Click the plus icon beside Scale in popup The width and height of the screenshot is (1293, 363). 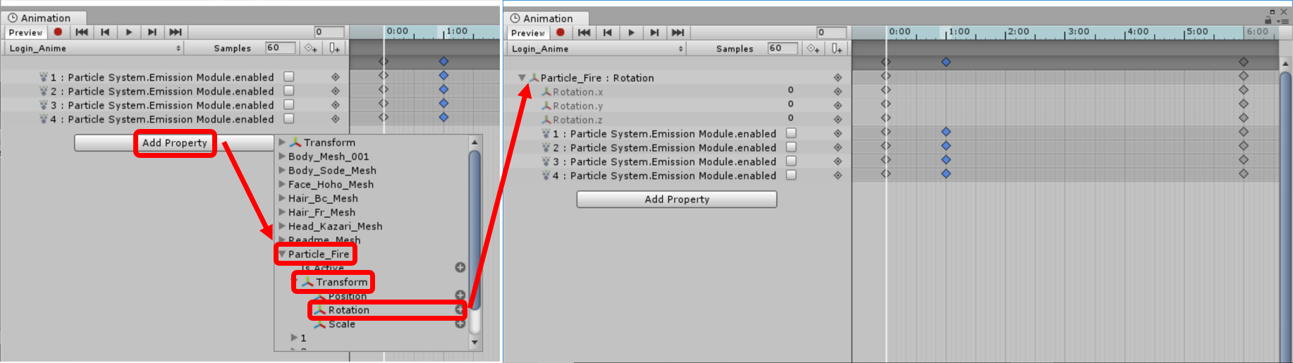pyautogui.click(x=460, y=324)
